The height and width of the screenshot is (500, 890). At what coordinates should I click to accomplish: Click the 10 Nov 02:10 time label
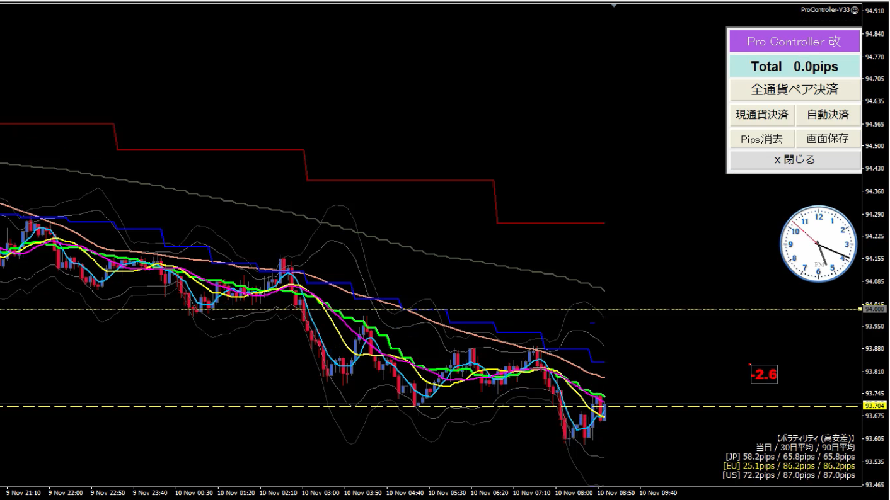(278, 493)
